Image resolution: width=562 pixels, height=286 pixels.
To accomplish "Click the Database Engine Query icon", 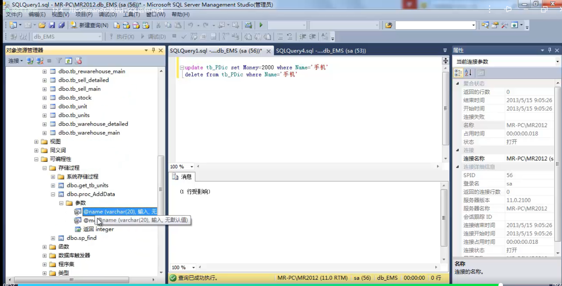I will pyautogui.click(x=117, y=25).
